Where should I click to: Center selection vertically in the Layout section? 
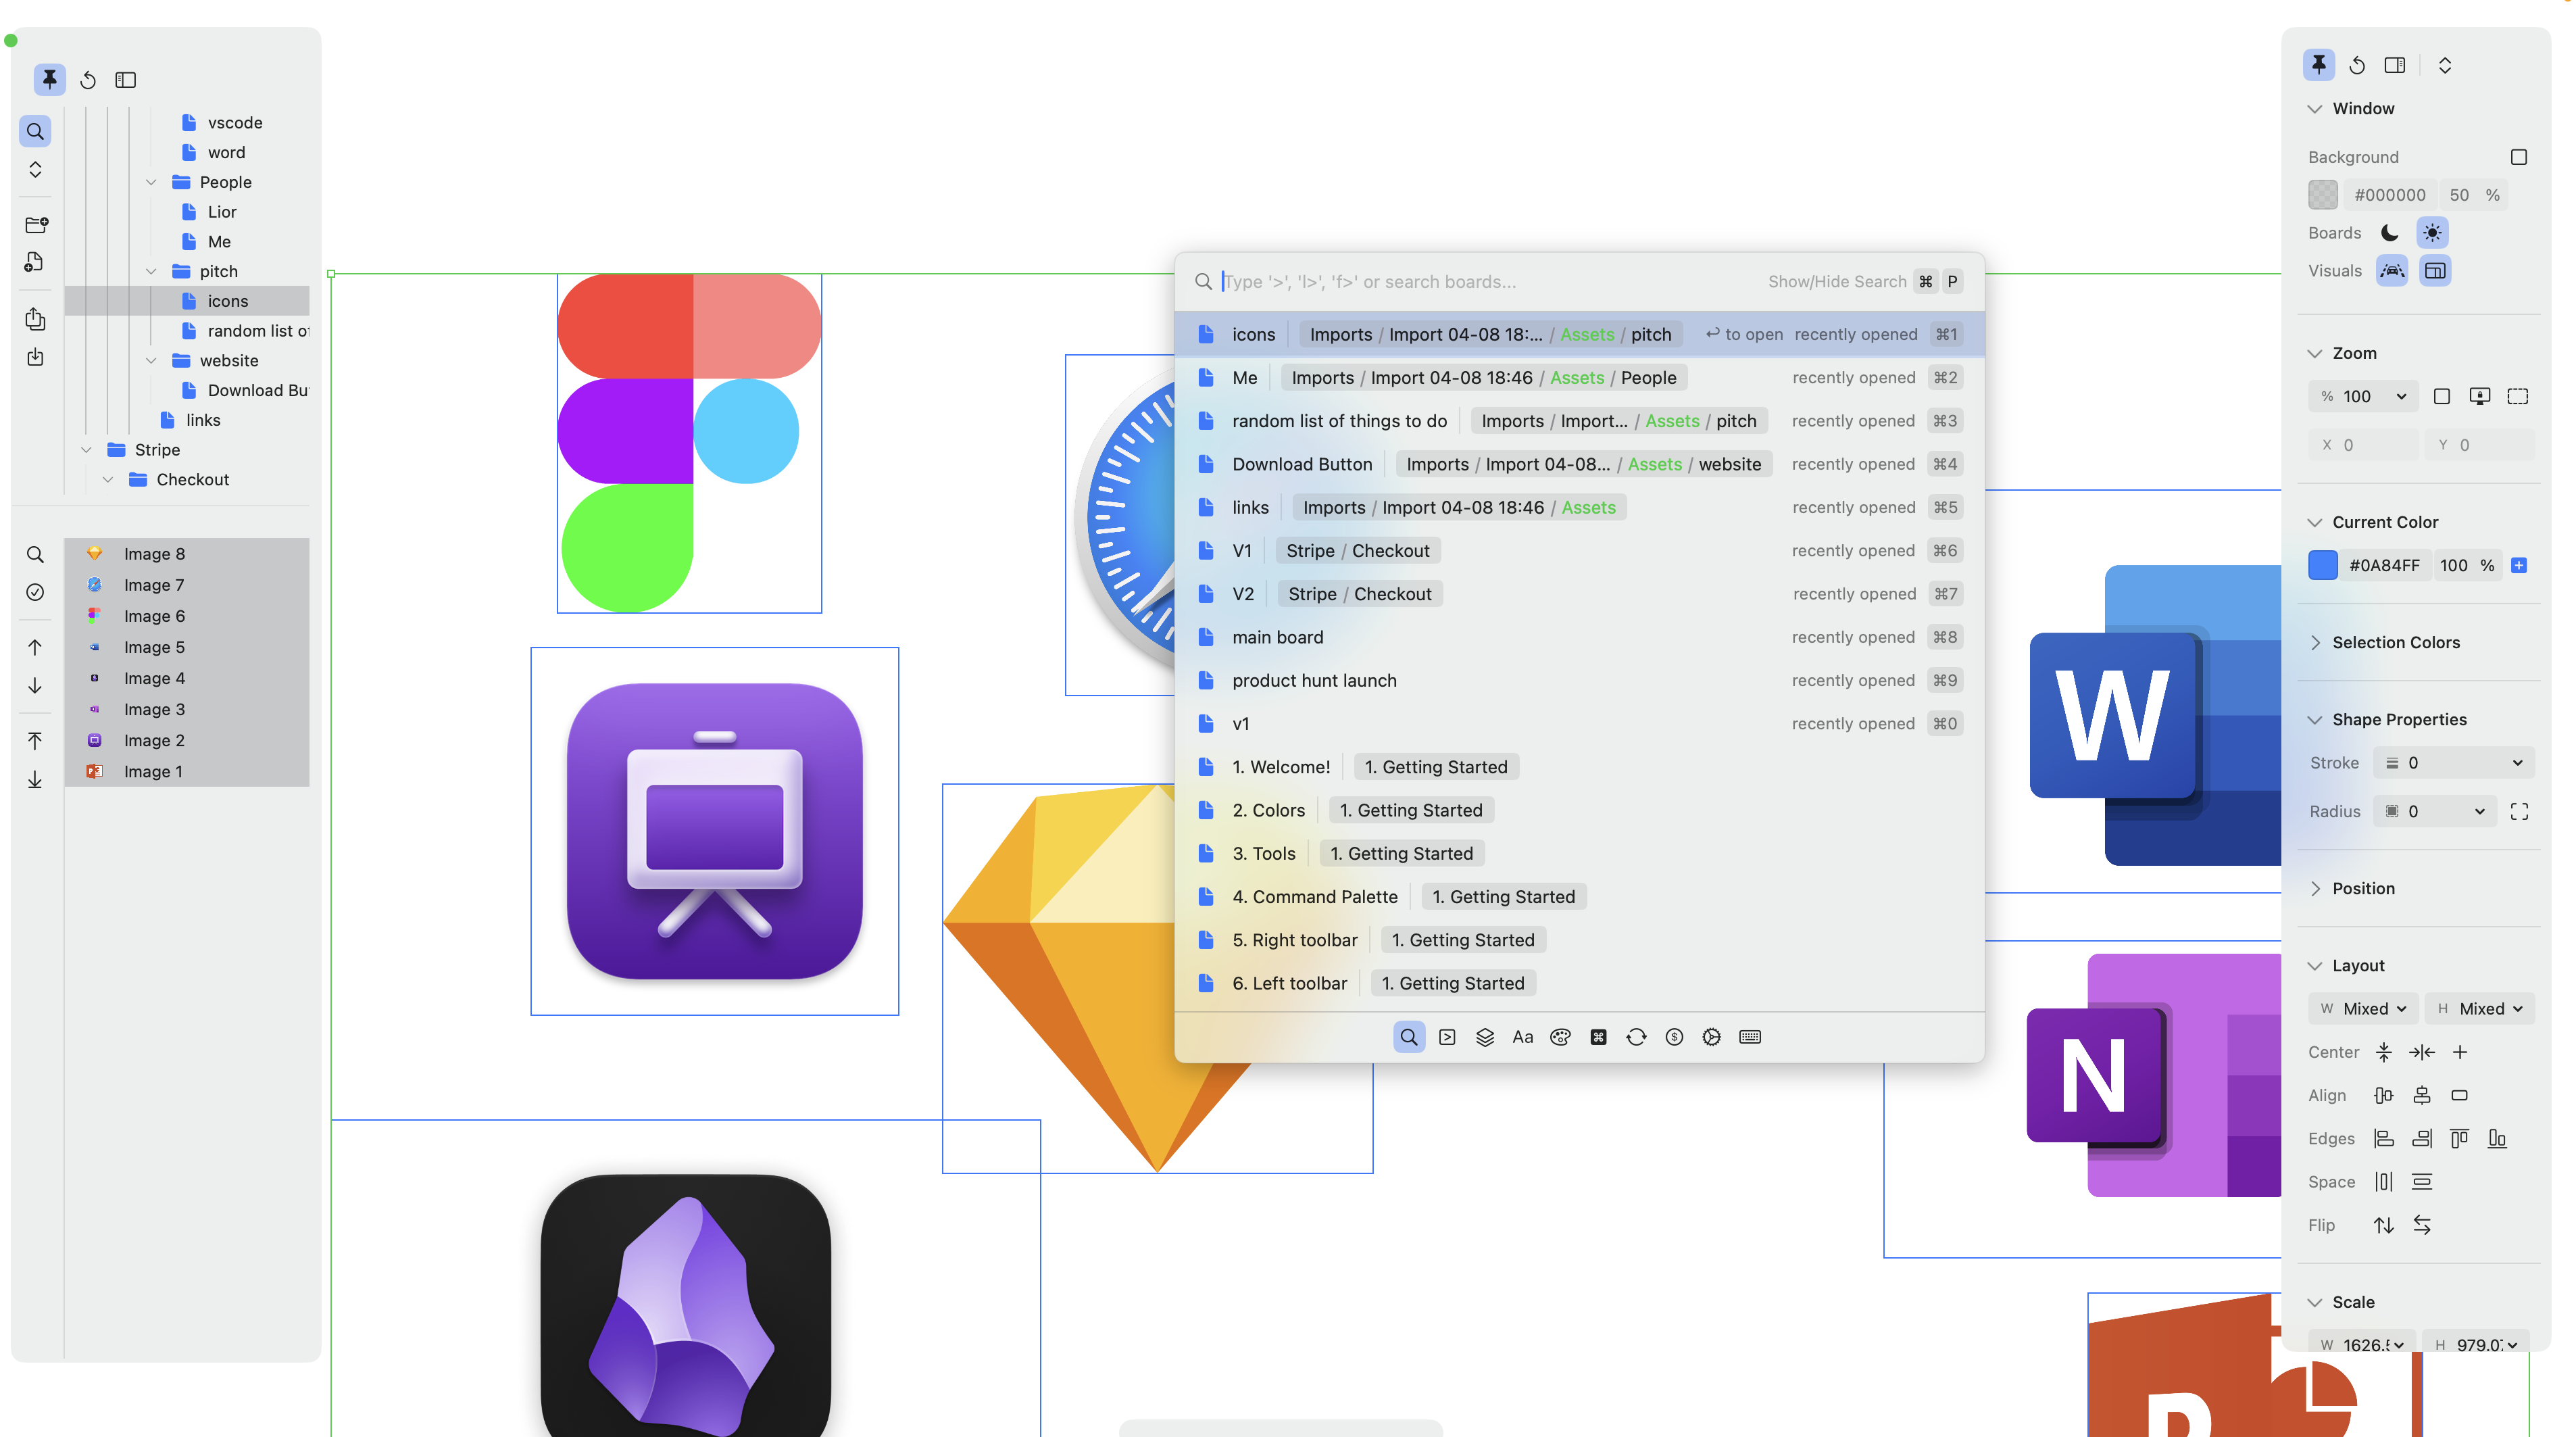coord(2384,1052)
